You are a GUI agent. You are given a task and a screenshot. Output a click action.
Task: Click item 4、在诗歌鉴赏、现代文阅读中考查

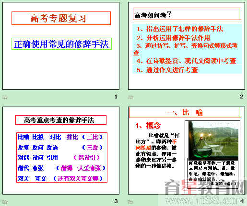(x=187, y=61)
